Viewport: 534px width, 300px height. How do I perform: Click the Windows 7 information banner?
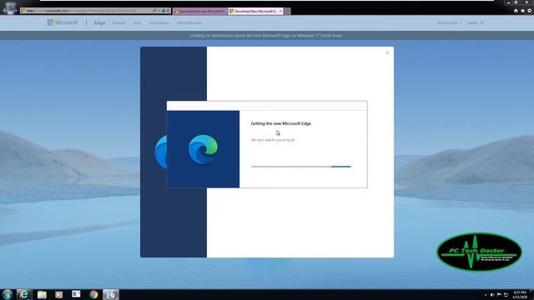tap(267, 35)
